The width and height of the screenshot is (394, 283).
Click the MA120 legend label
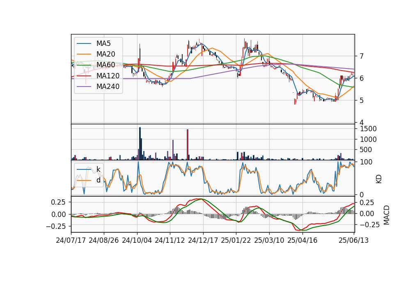tap(108, 76)
